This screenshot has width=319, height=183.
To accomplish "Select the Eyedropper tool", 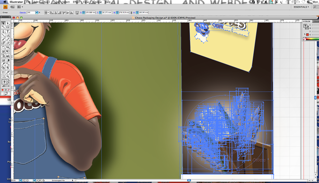I will (x=3, y=64).
